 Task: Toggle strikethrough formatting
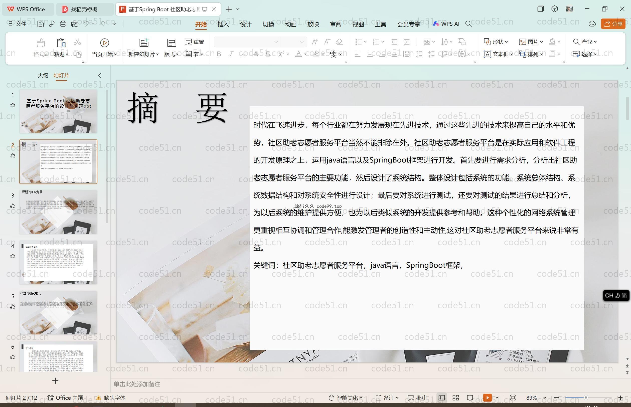[256, 54]
